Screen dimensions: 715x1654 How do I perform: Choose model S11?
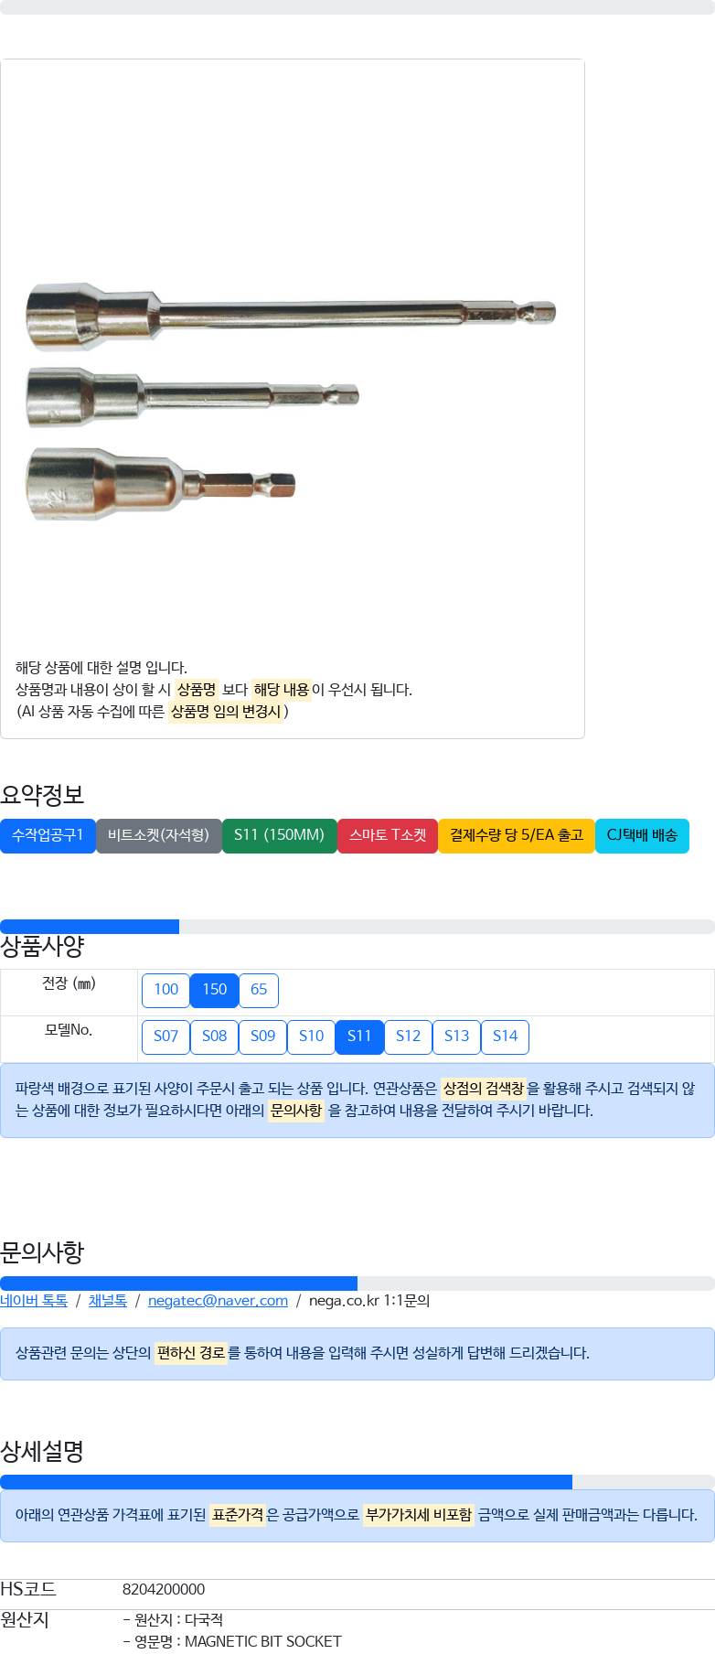click(x=359, y=1036)
